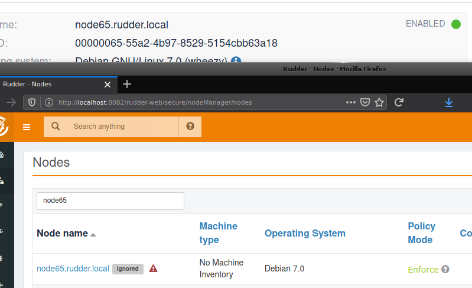Click the Enforce policy mode text
Screen dimensions: 472x288
[423, 269]
